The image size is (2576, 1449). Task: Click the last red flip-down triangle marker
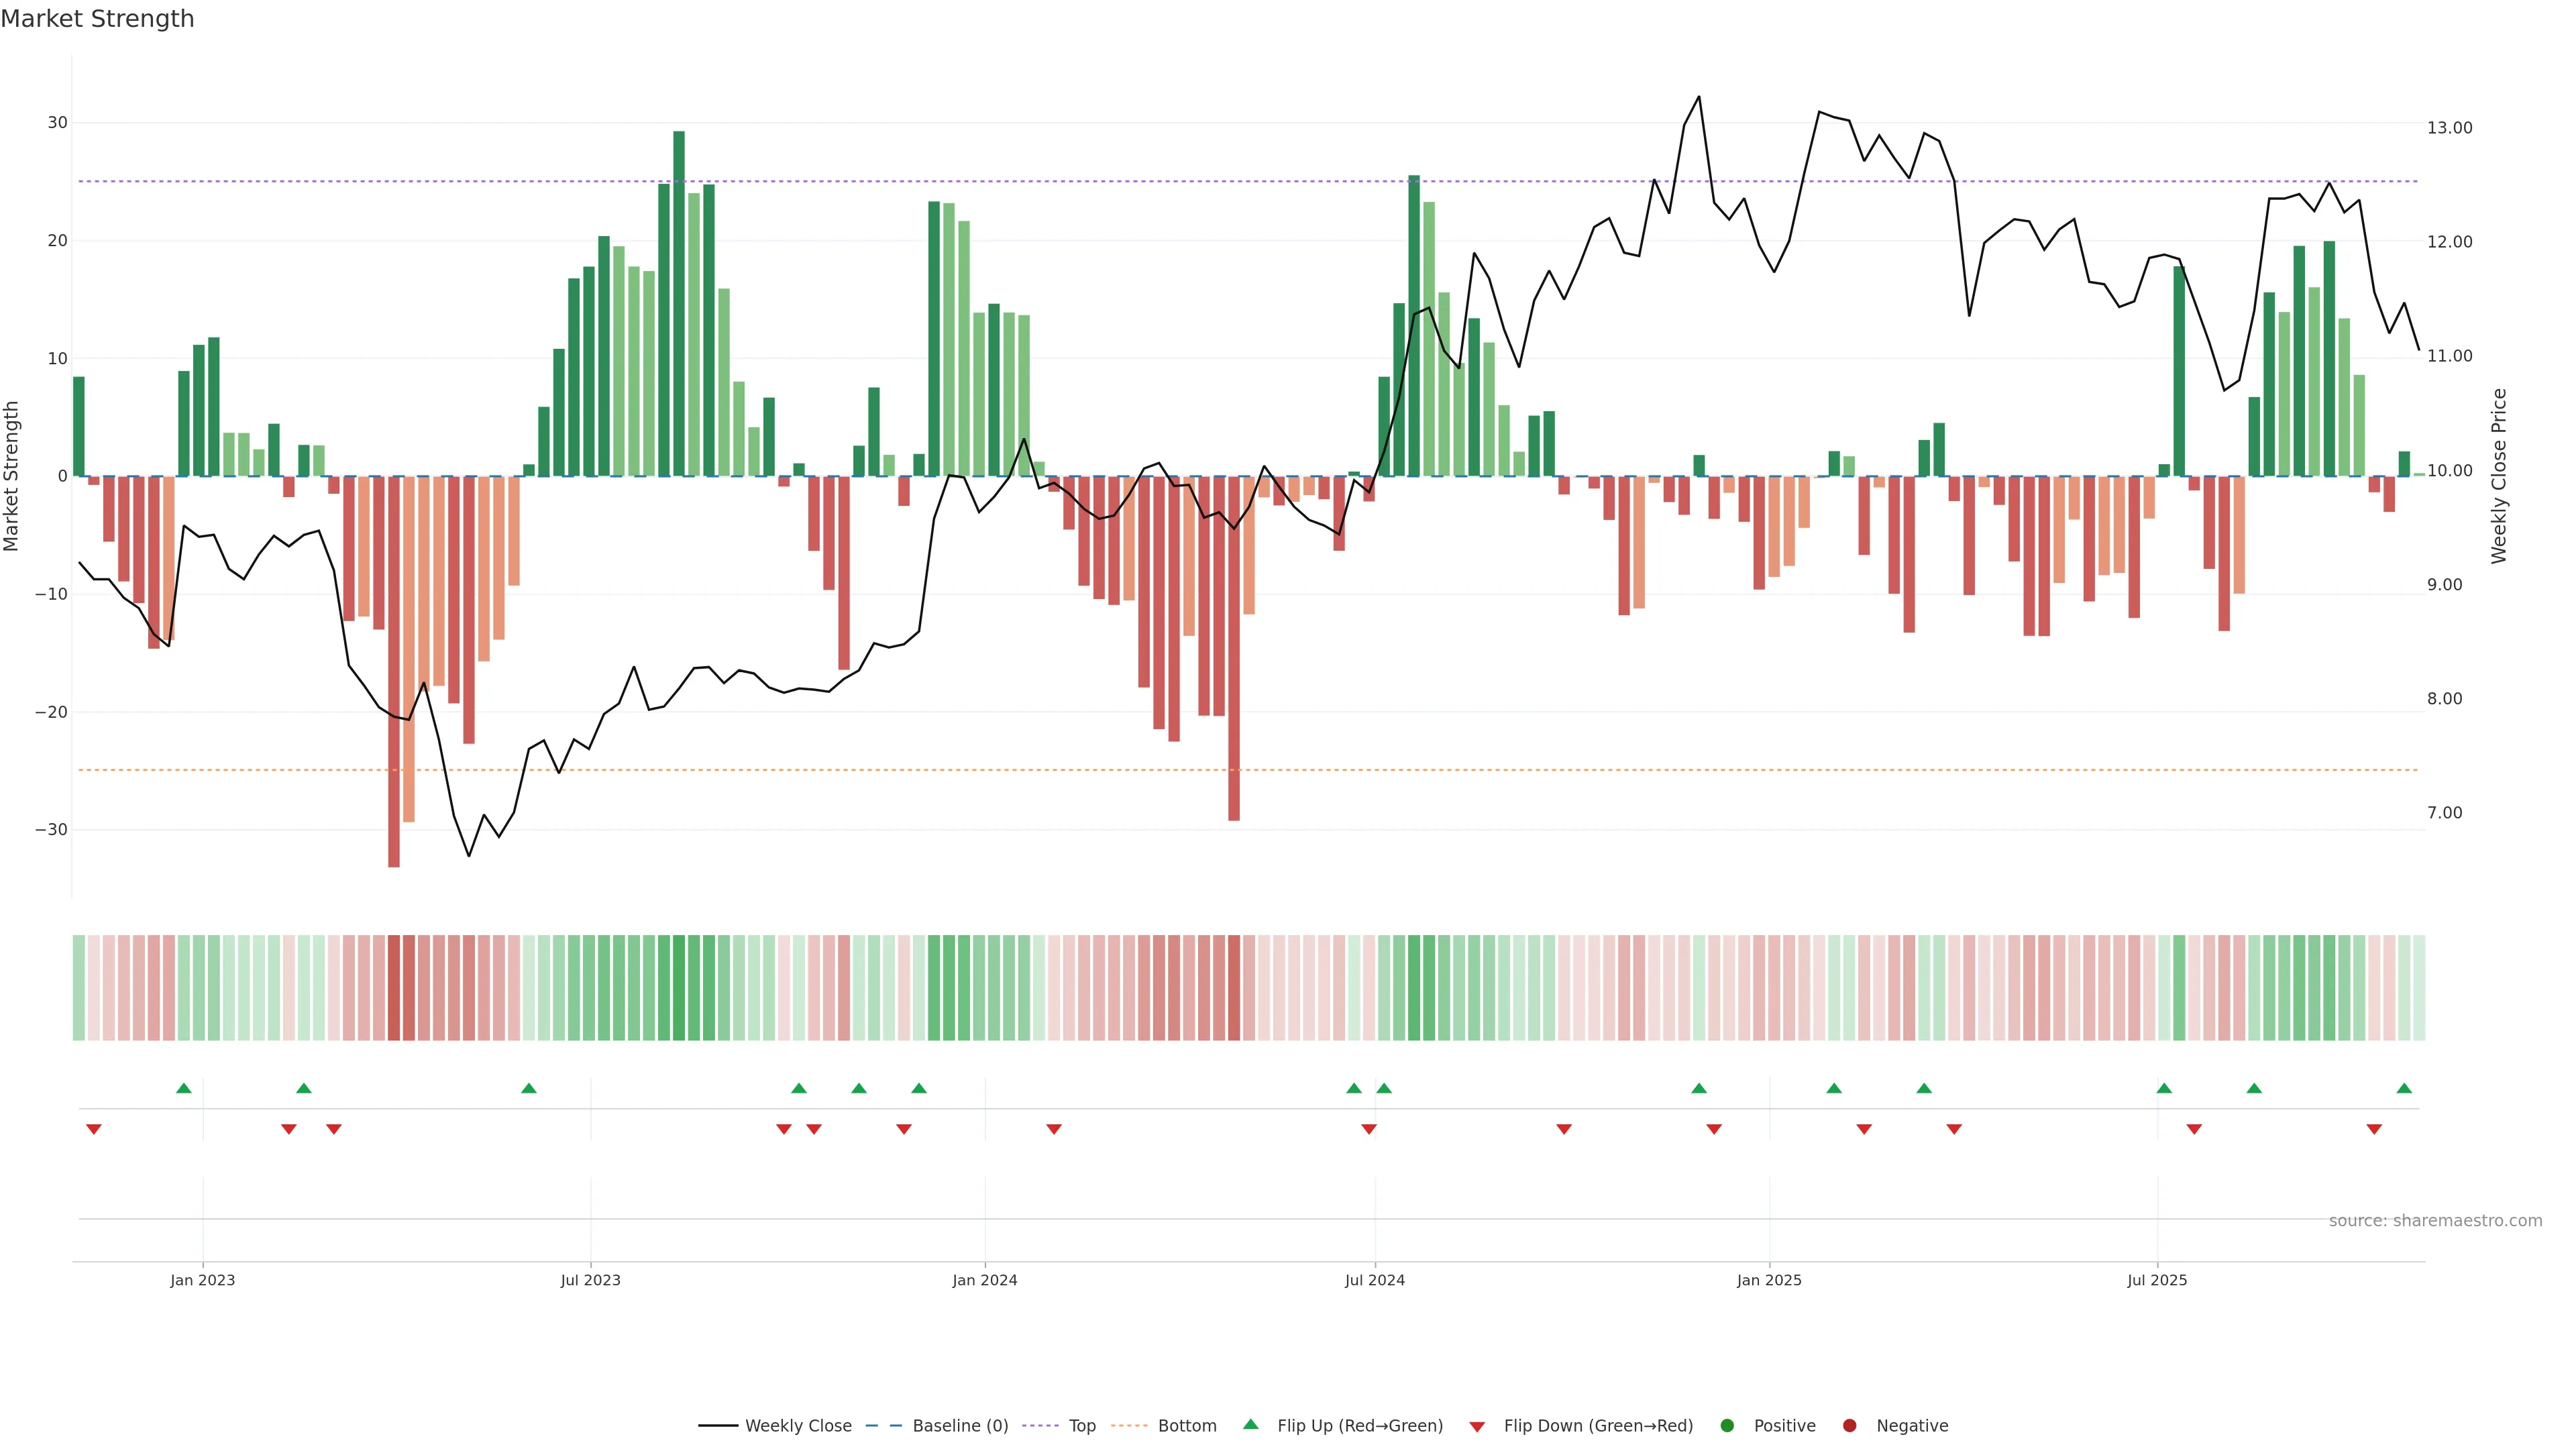pyautogui.click(x=2374, y=1129)
